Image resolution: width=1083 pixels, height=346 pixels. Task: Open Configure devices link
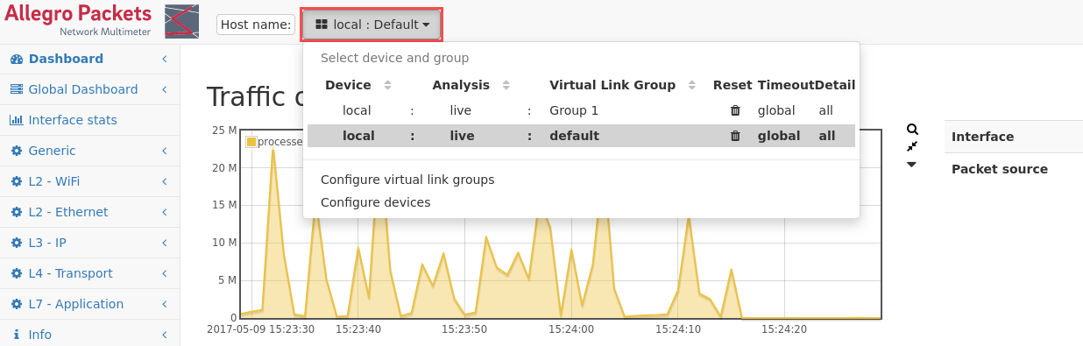(x=375, y=202)
